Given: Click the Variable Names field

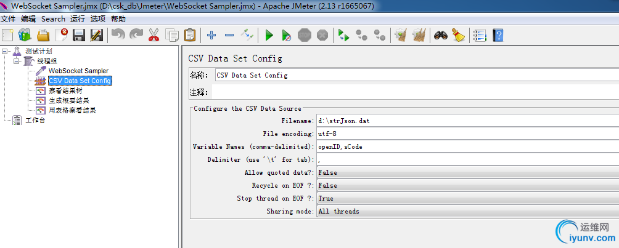Looking at the screenshot, I should click(x=467, y=146).
